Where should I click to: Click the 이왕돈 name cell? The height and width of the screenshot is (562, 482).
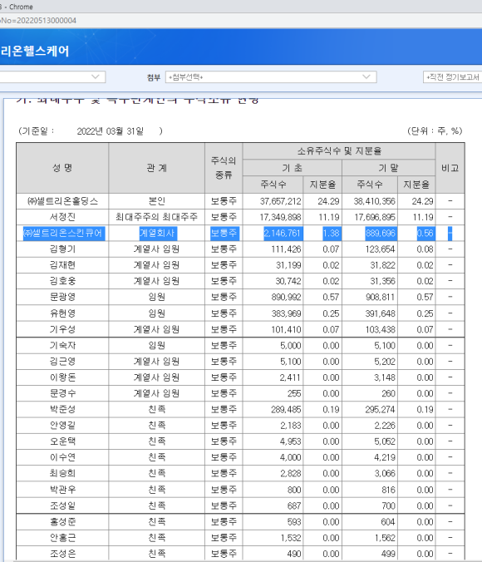point(62,377)
